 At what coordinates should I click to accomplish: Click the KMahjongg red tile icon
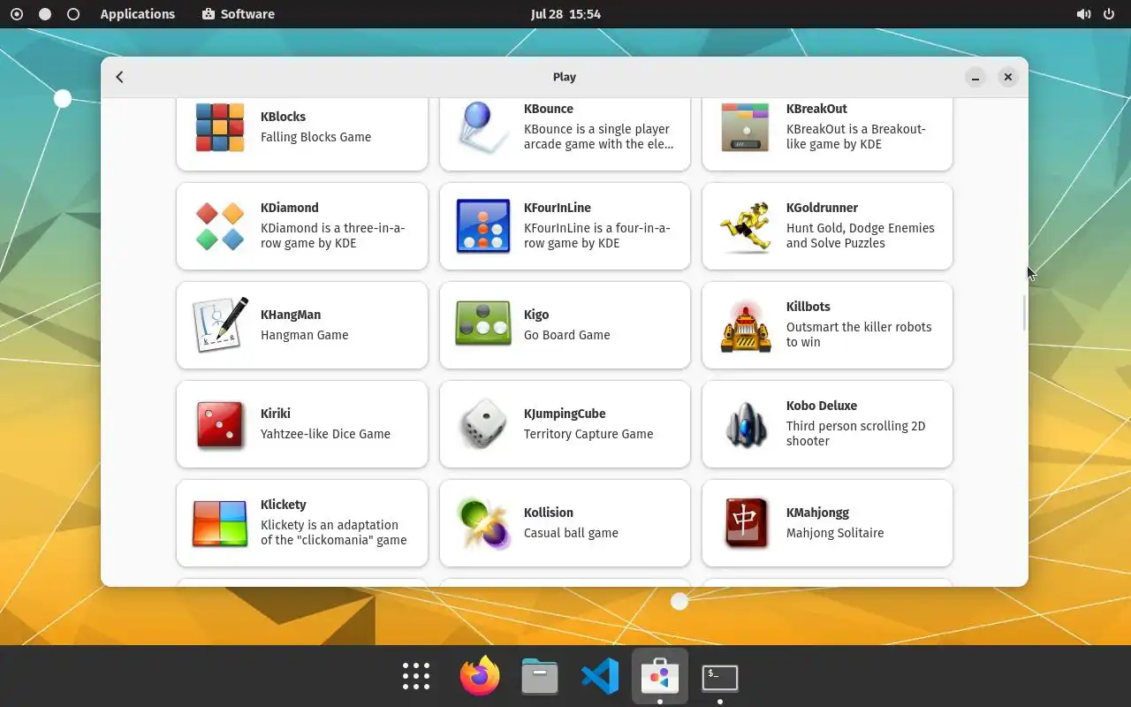(746, 523)
